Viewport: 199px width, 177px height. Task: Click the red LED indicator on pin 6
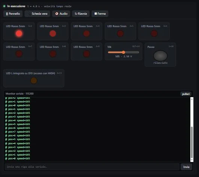[154, 34]
